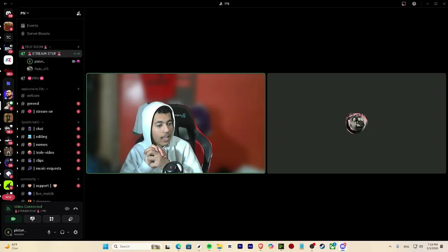This screenshot has height=252, width=448.
Task: Add channel to -[public hell]- category
Action: (78, 122)
